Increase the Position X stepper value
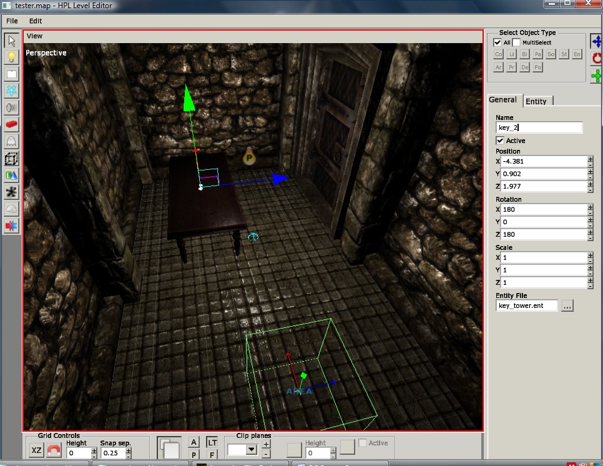Screen dimensions: 603x466 590,159
